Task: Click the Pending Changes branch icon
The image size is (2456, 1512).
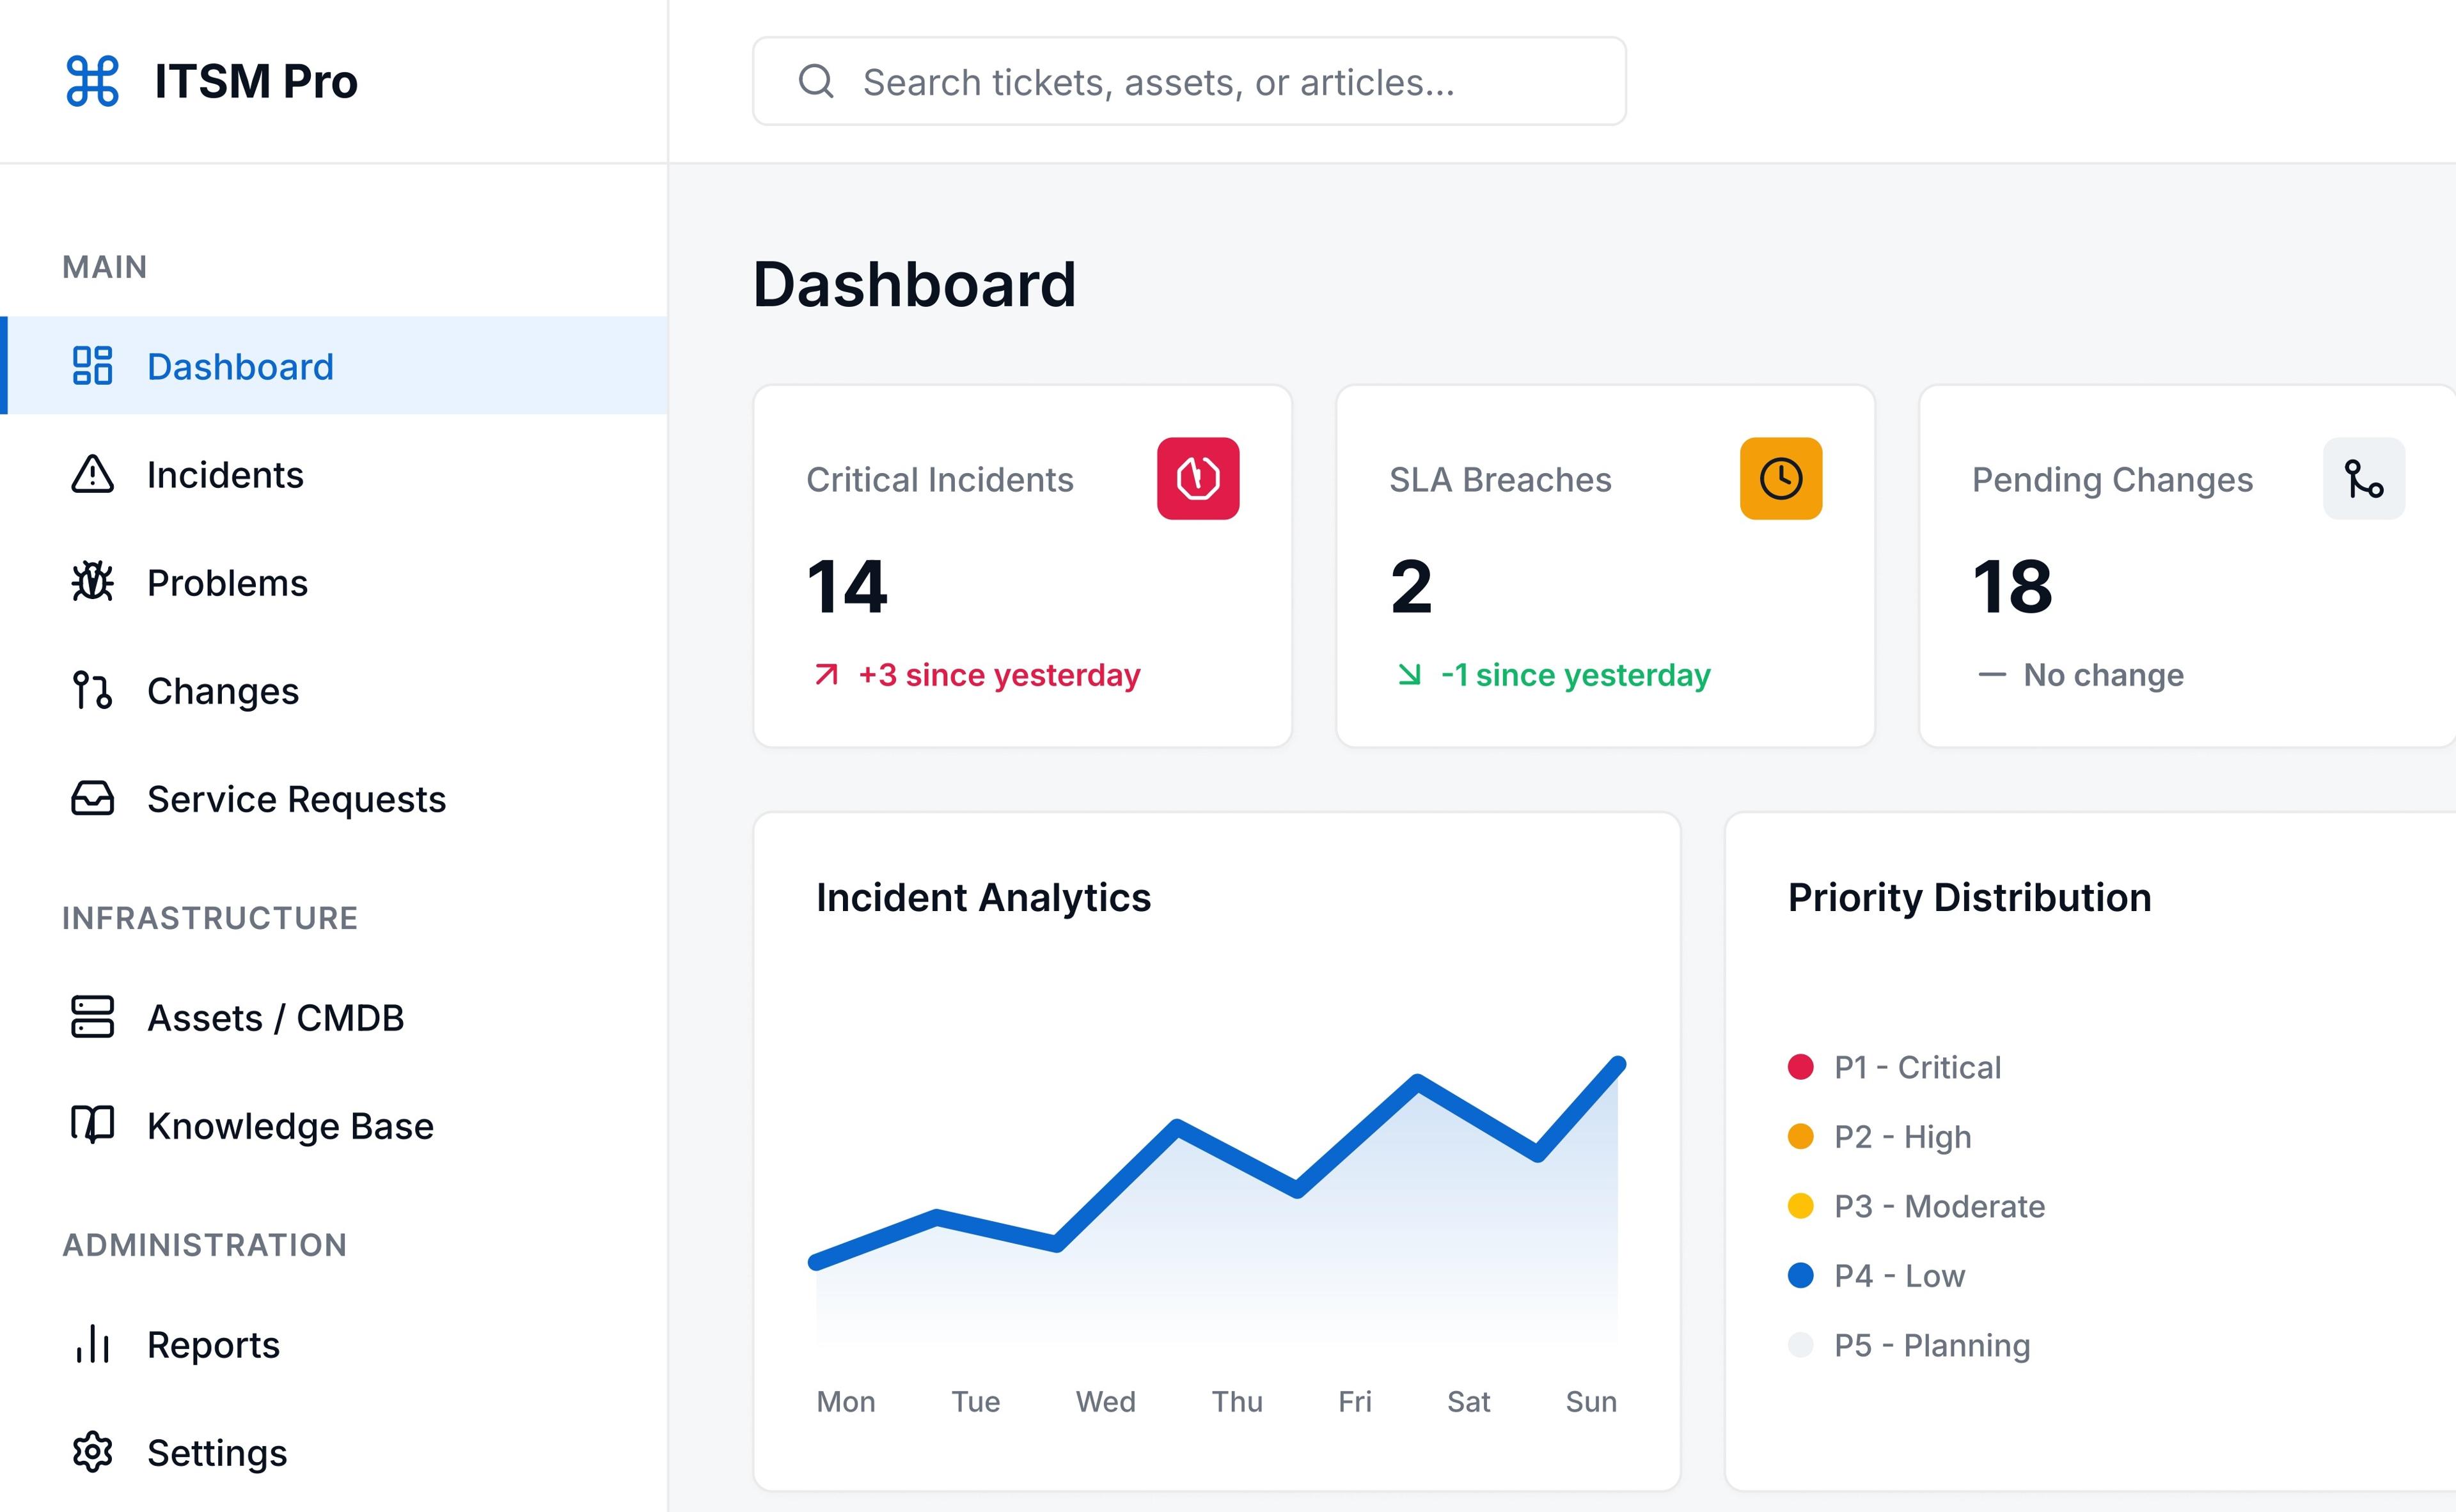Action: click(x=2363, y=478)
